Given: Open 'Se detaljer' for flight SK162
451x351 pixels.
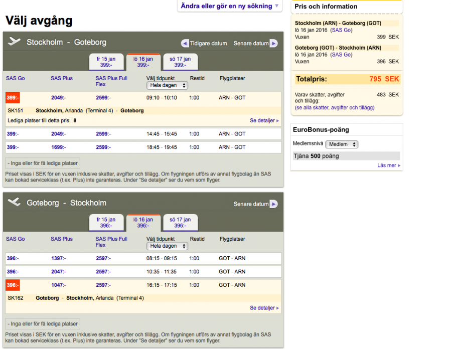Looking at the screenshot, I should pyautogui.click(x=264, y=308).
